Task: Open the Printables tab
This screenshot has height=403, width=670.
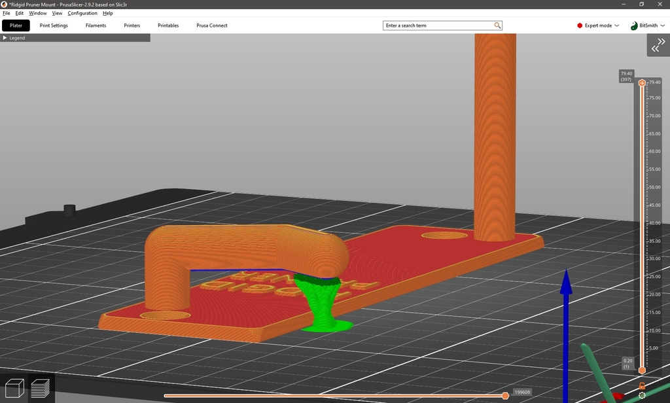Action: 168,26
